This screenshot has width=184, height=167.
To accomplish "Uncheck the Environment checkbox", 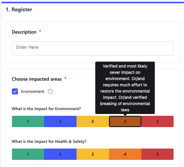I will tap(15, 91).
